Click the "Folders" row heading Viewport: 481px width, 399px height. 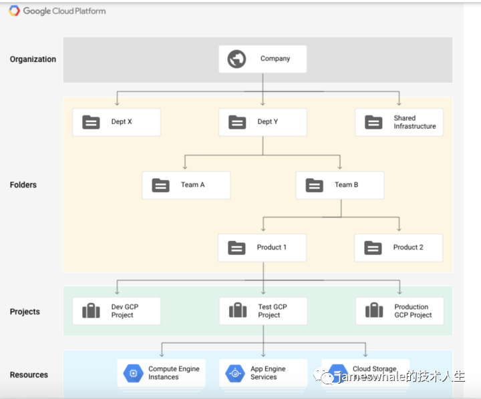pyautogui.click(x=23, y=185)
